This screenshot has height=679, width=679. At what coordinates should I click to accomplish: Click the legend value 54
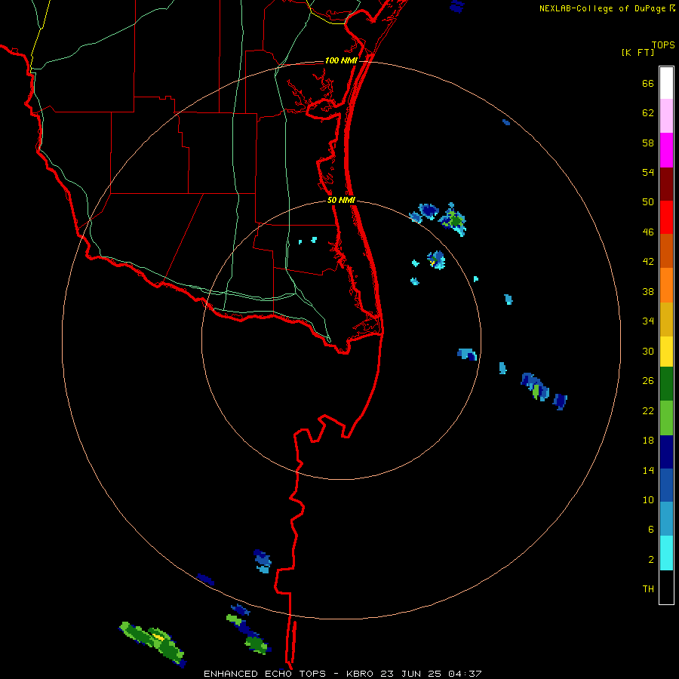[x=648, y=172]
